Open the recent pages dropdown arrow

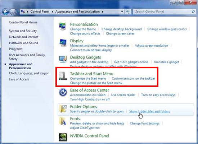[18, 12]
